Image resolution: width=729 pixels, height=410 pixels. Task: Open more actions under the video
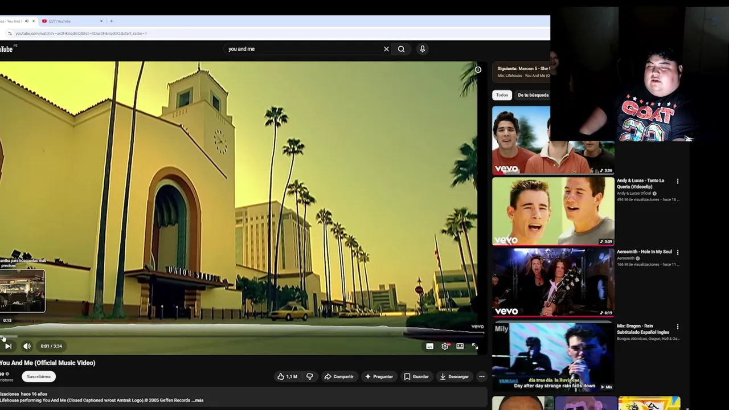[x=481, y=376]
